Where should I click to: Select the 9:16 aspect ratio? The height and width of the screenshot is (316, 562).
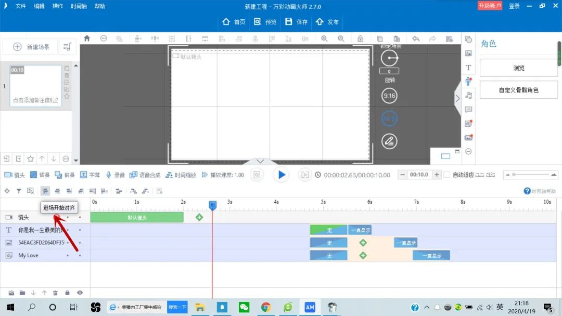point(389,96)
